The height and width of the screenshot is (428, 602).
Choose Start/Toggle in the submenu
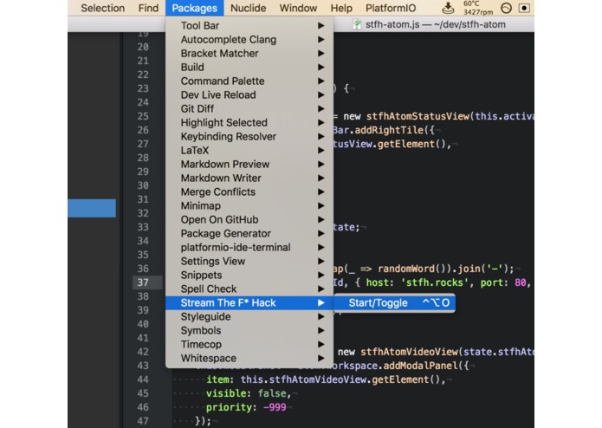click(394, 303)
